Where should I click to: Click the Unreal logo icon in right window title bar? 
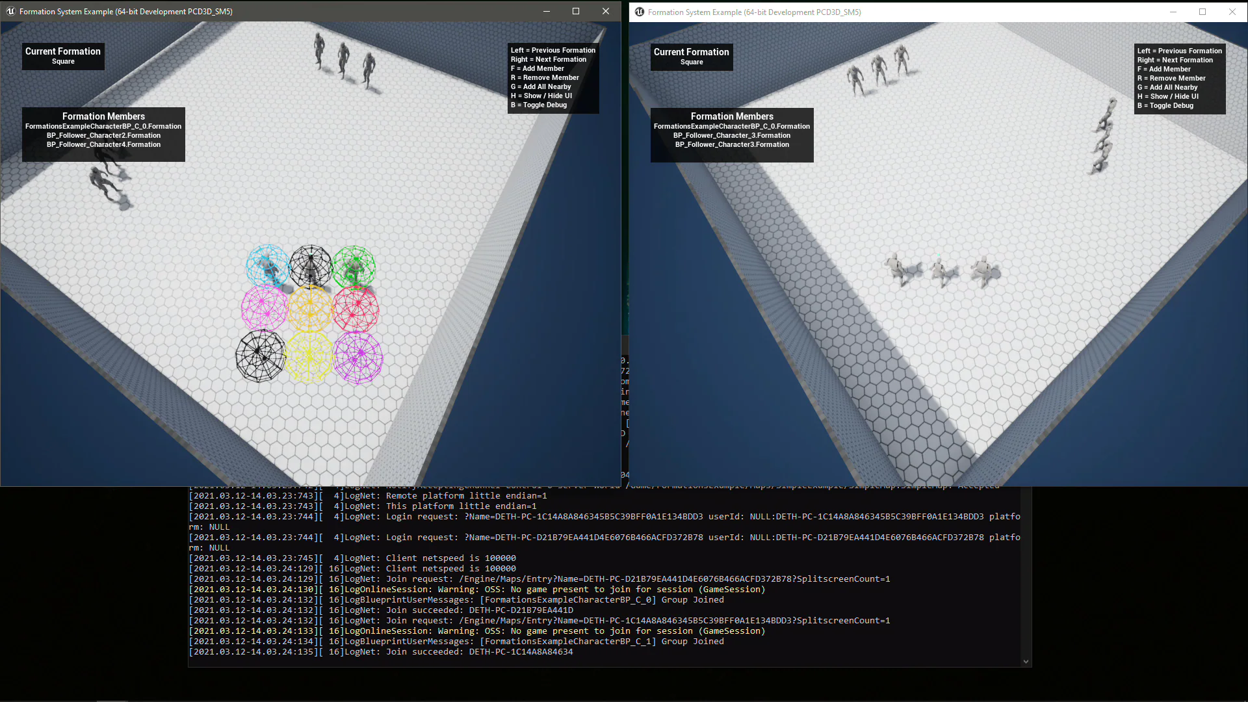point(640,12)
